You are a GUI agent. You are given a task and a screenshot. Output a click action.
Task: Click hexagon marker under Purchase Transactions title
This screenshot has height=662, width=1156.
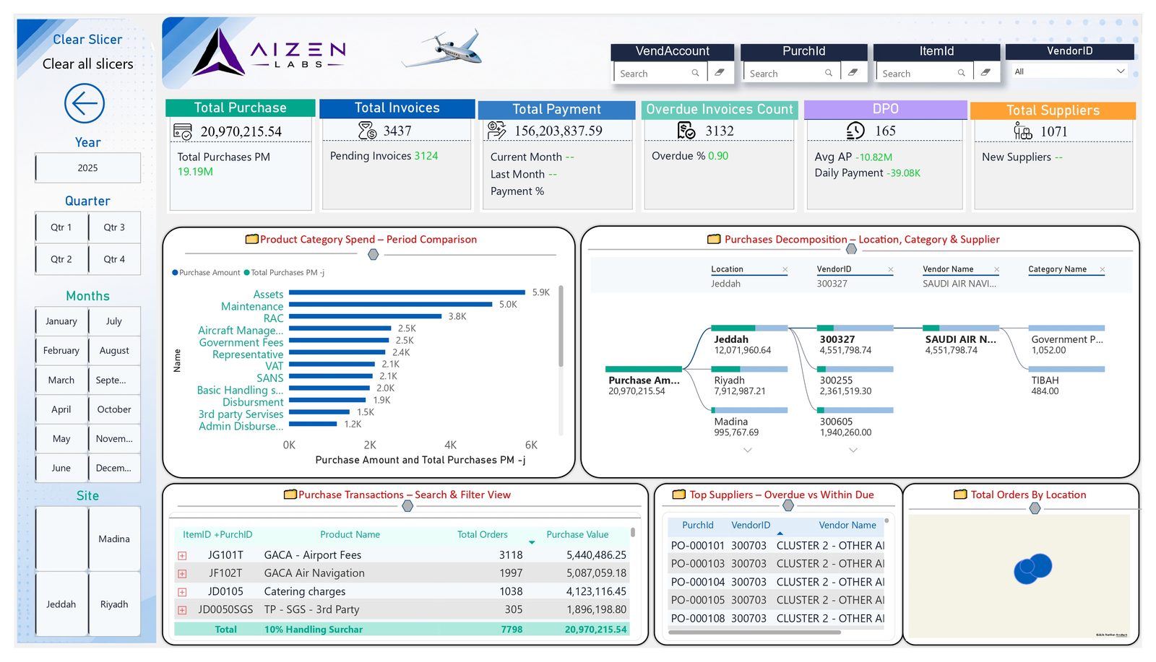[407, 506]
